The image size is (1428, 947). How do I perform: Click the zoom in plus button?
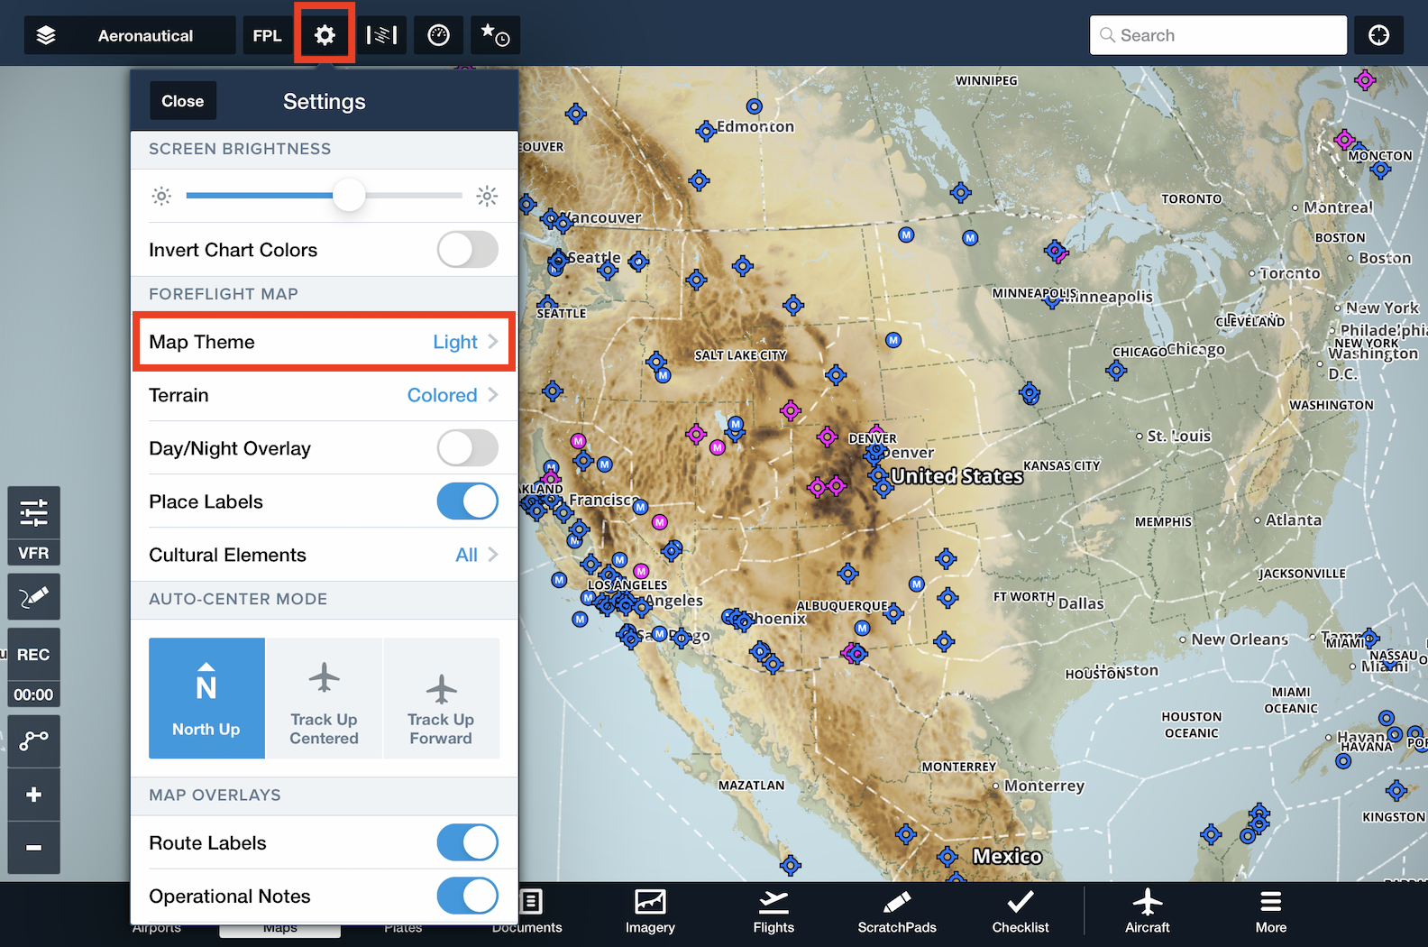pos(34,795)
